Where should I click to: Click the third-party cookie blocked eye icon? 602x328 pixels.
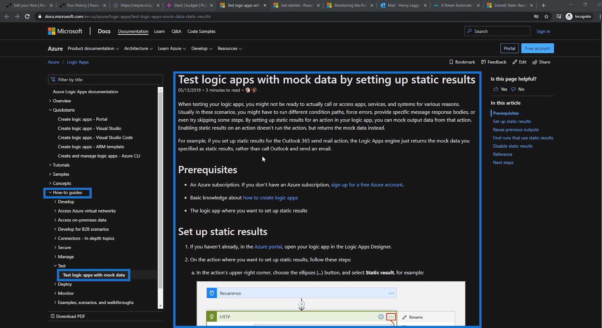(536, 17)
